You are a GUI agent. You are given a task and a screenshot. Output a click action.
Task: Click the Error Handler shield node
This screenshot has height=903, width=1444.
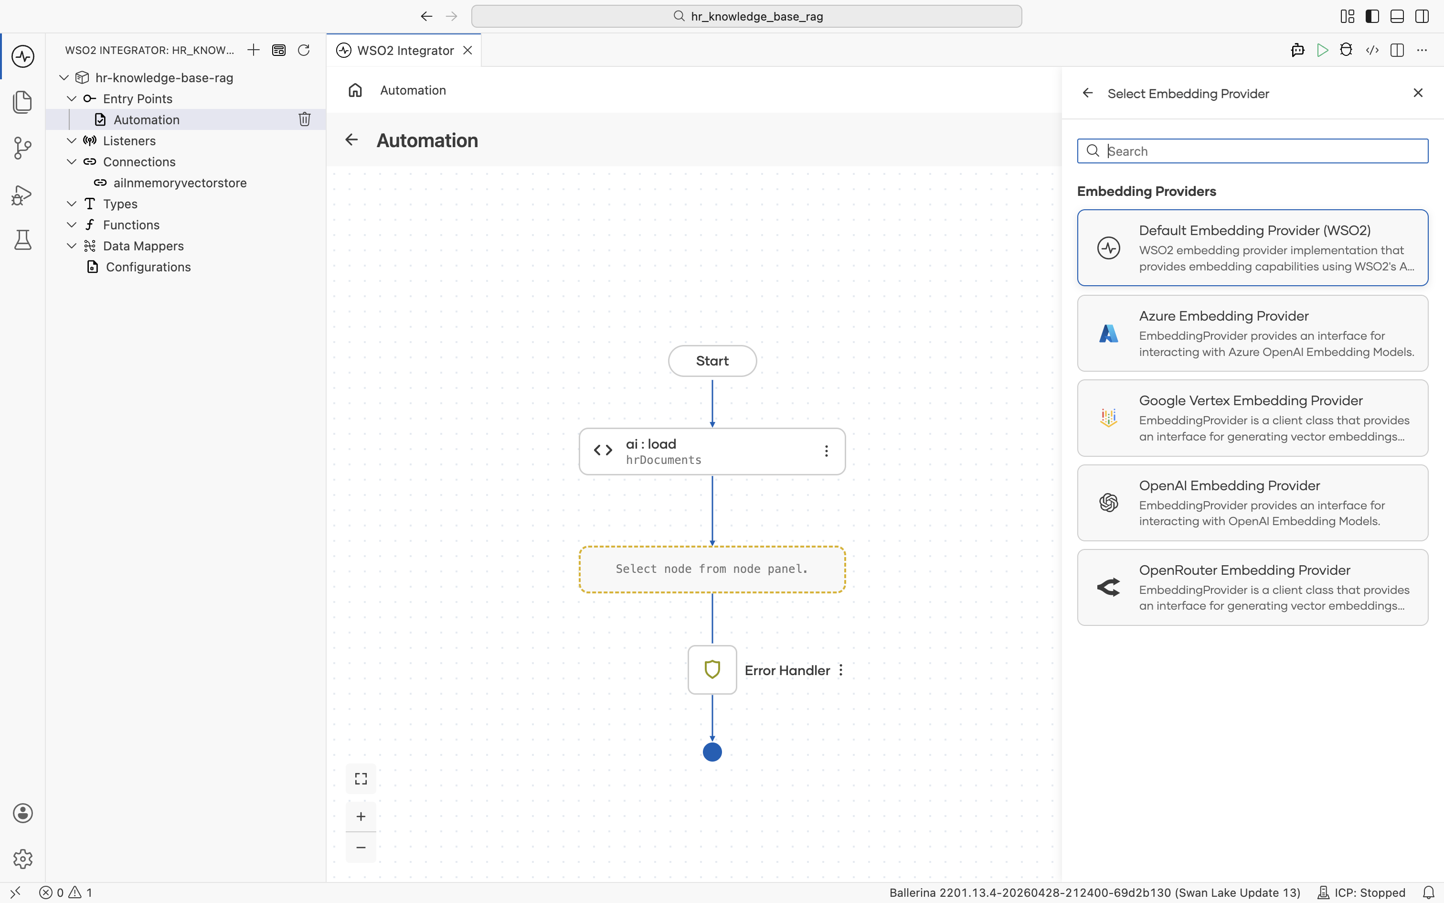[x=712, y=669]
